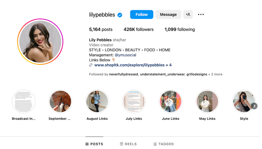The image size is (262, 149).
Task: Click the link chain icon in bio
Action: pyautogui.click(x=91, y=65)
